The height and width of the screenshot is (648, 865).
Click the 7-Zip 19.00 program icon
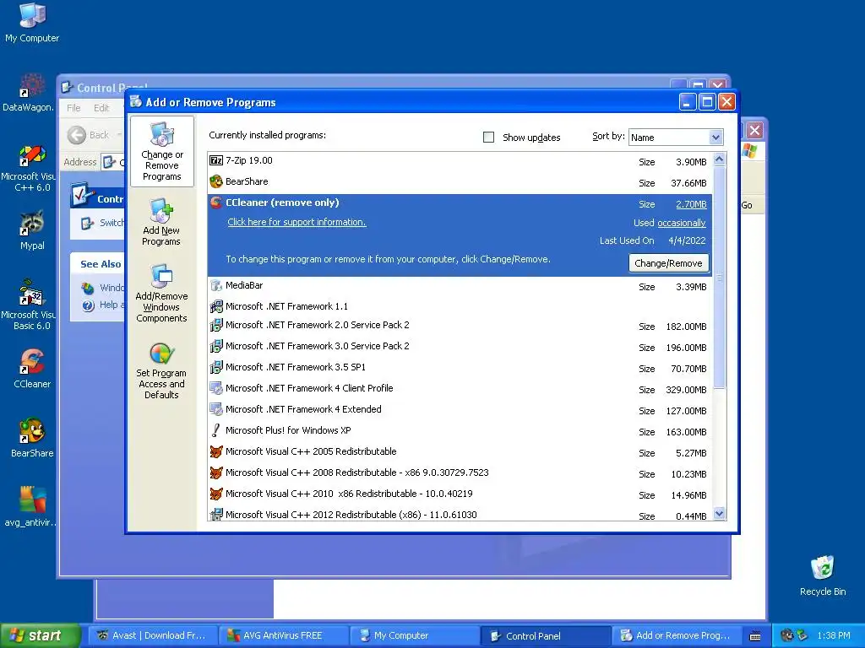pos(216,160)
